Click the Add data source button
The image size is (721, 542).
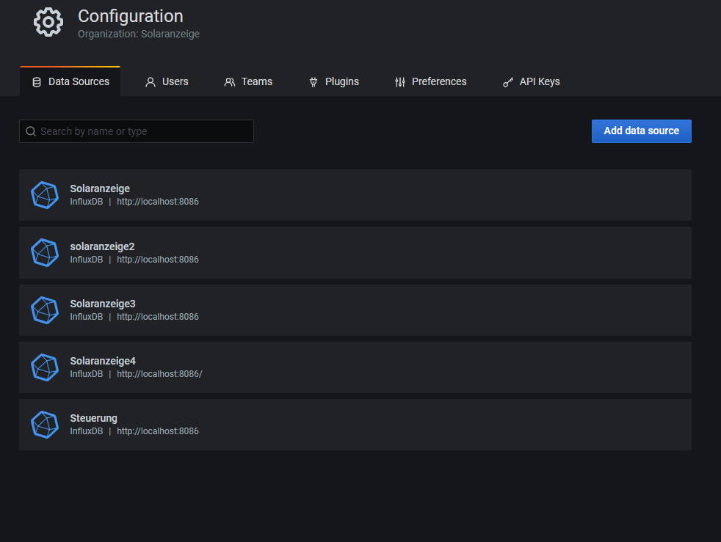point(641,131)
